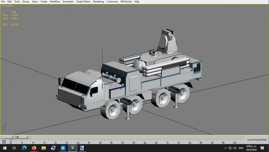The width and height of the screenshot is (269, 152).
Task: Open the Help menu
Action: (x=137, y=2)
